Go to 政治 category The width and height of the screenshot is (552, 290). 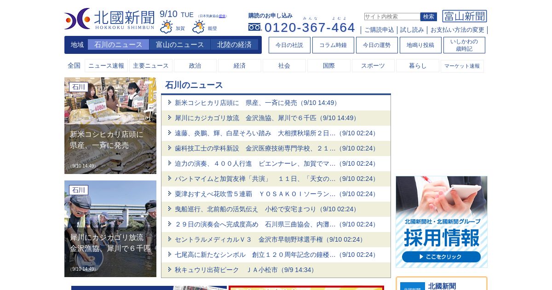click(x=195, y=66)
